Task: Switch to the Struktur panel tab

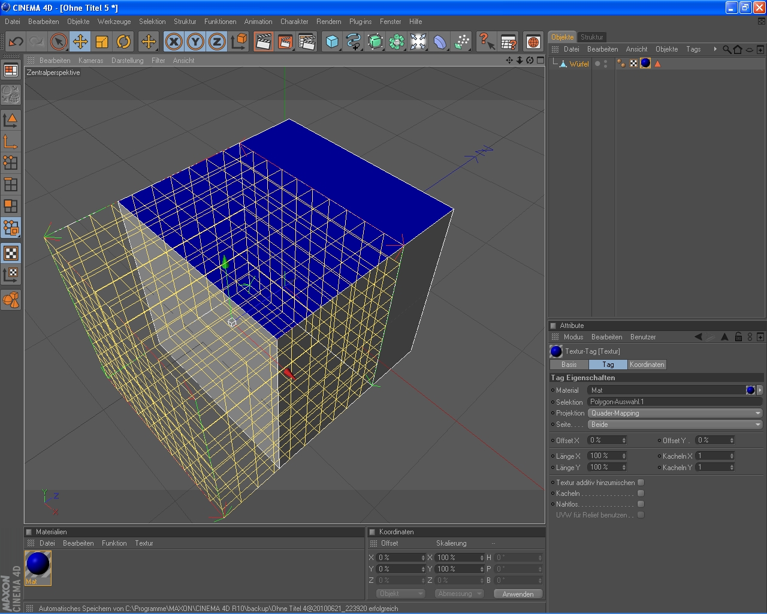Action: (591, 37)
